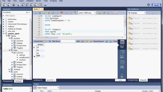The height and width of the screenshot is (92, 163).
Task: Click the Filter Rows input field
Action: 68,41
